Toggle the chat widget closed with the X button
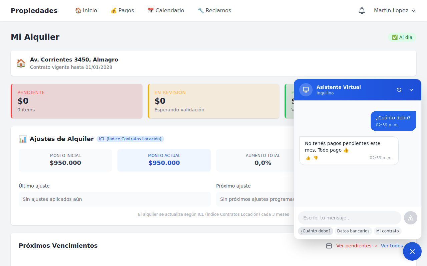Image resolution: width=427 pixels, height=266 pixels. tap(412, 251)
